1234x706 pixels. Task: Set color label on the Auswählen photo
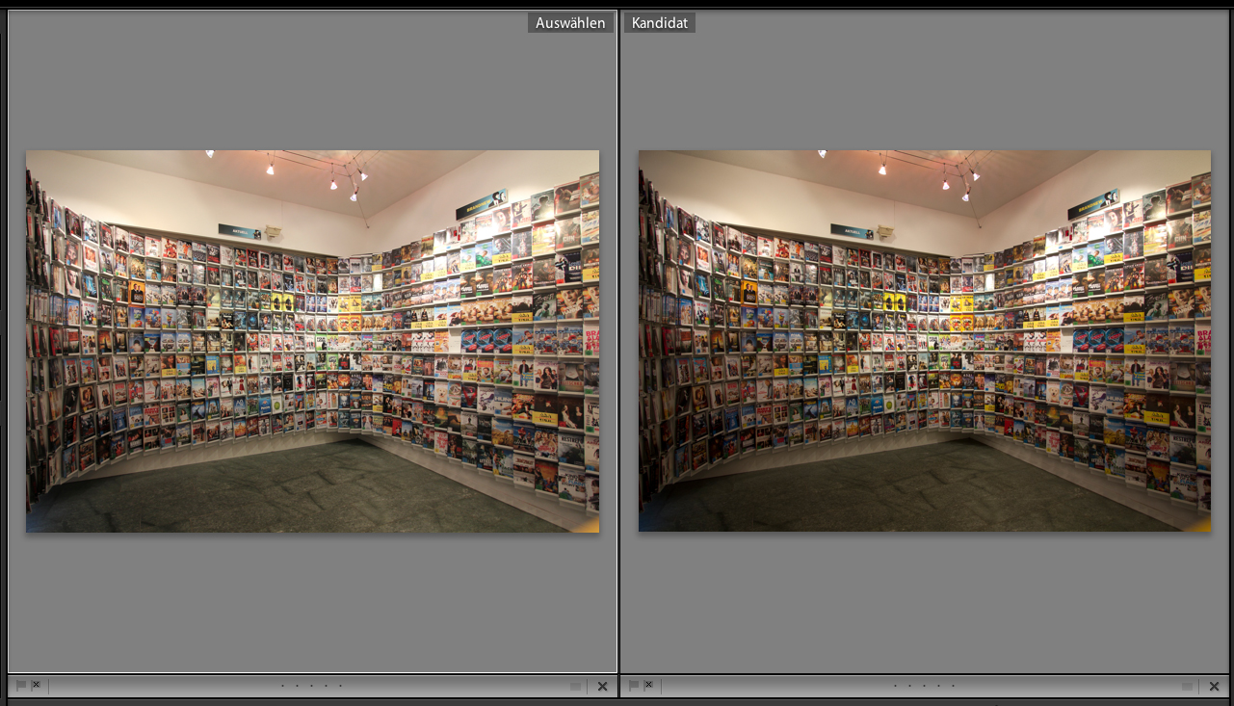pos(575,687)
